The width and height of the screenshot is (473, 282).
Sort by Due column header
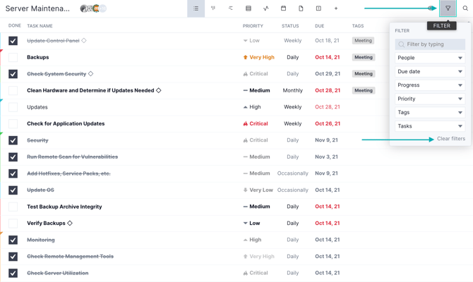point(320,26)
